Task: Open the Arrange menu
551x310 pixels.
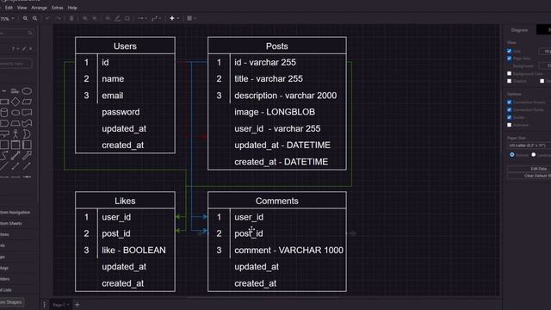Action: pyautogui.click(x=39, y=8)
